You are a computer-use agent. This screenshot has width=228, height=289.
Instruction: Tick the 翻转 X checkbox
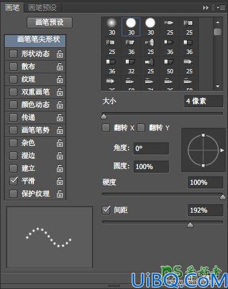pyautogui.click(x=106, y=128)
